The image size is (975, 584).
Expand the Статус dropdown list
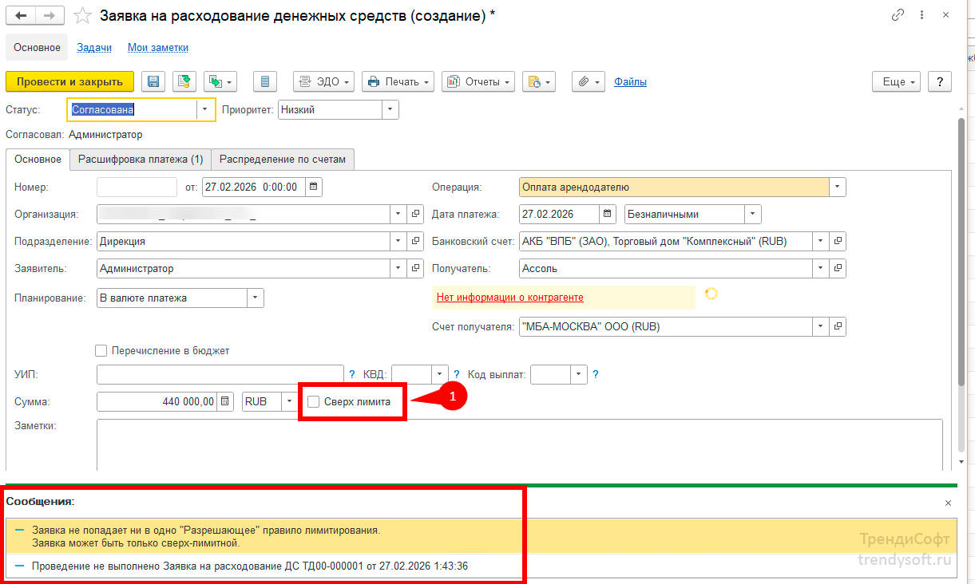point(205,110)
